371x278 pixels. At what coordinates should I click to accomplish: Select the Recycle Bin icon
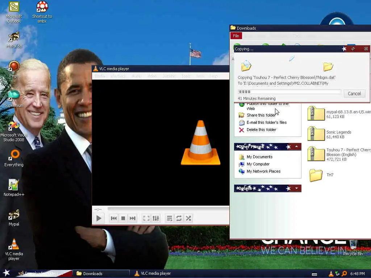tap(353, 248)
